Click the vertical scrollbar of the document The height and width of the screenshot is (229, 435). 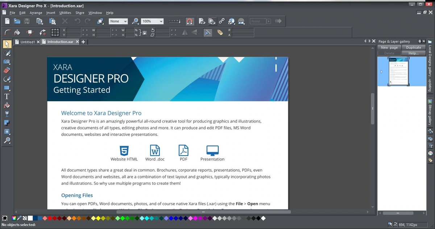pos(372,109)
